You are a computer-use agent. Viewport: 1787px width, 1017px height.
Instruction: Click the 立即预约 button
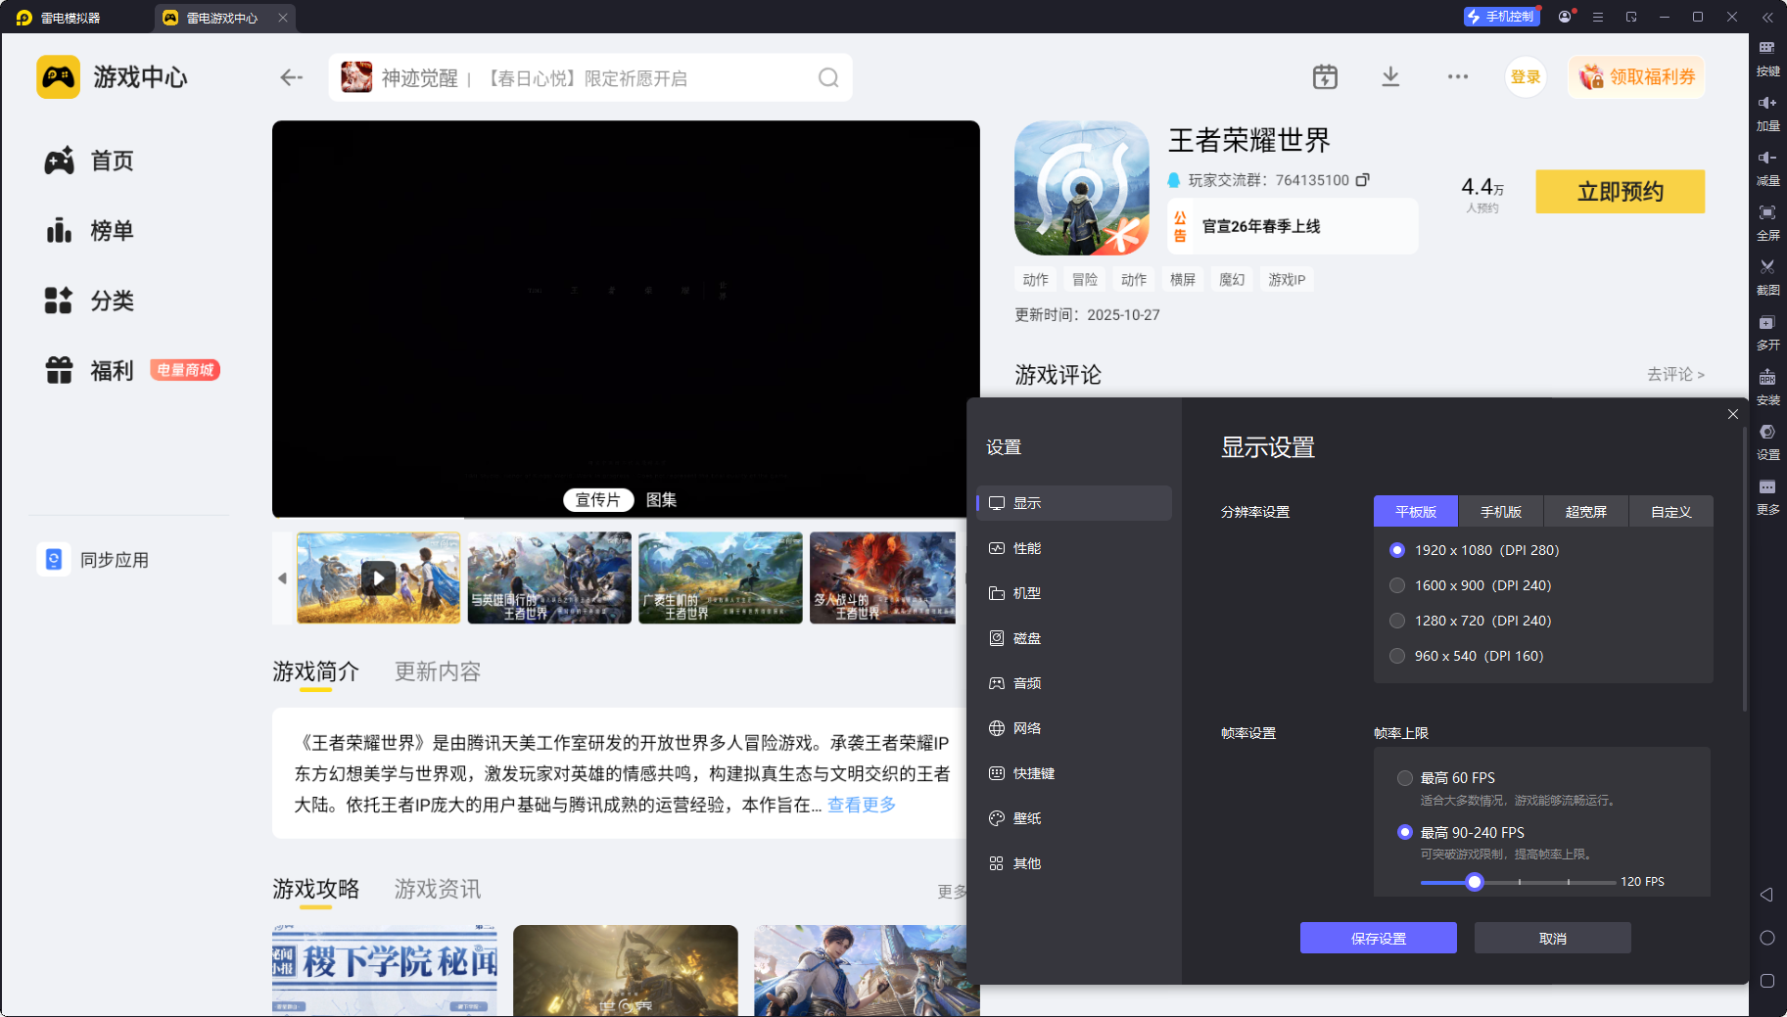[x=1620, y=192]
